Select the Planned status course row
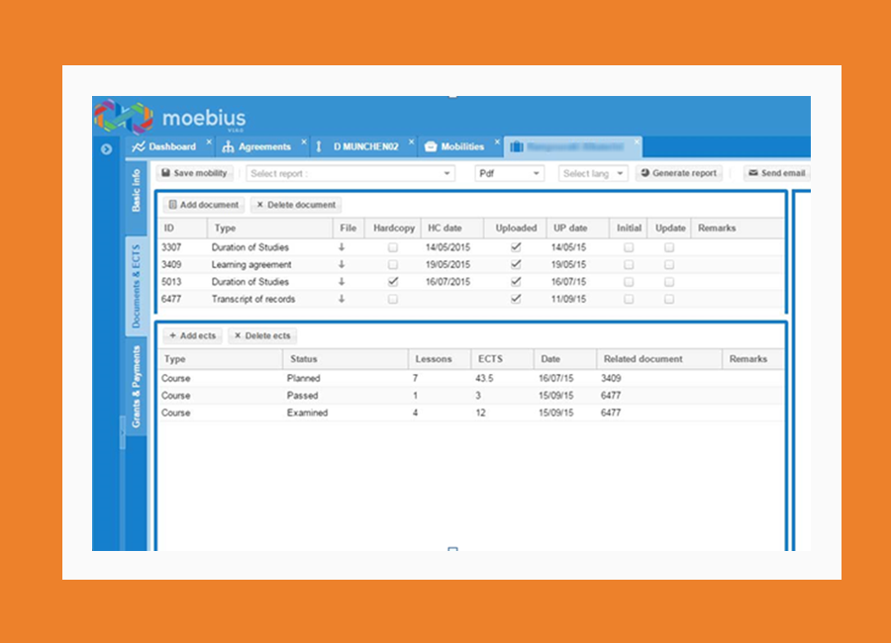The width and height of the screenshot is (891, 643). 471,378
